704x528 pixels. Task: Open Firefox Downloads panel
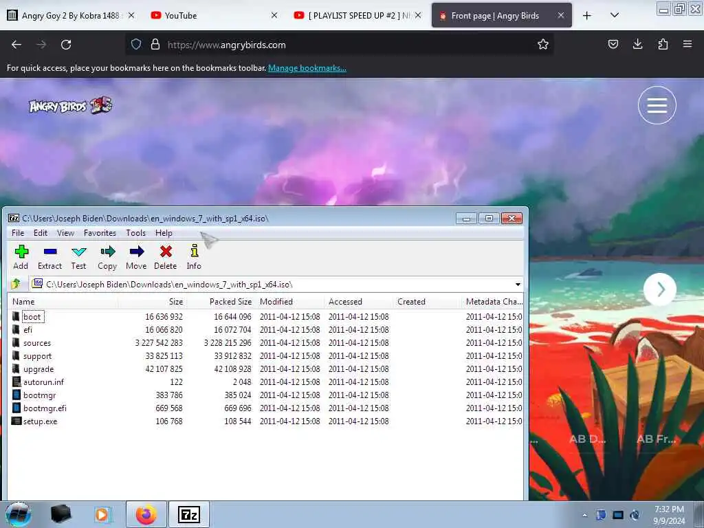coord(637,44)
